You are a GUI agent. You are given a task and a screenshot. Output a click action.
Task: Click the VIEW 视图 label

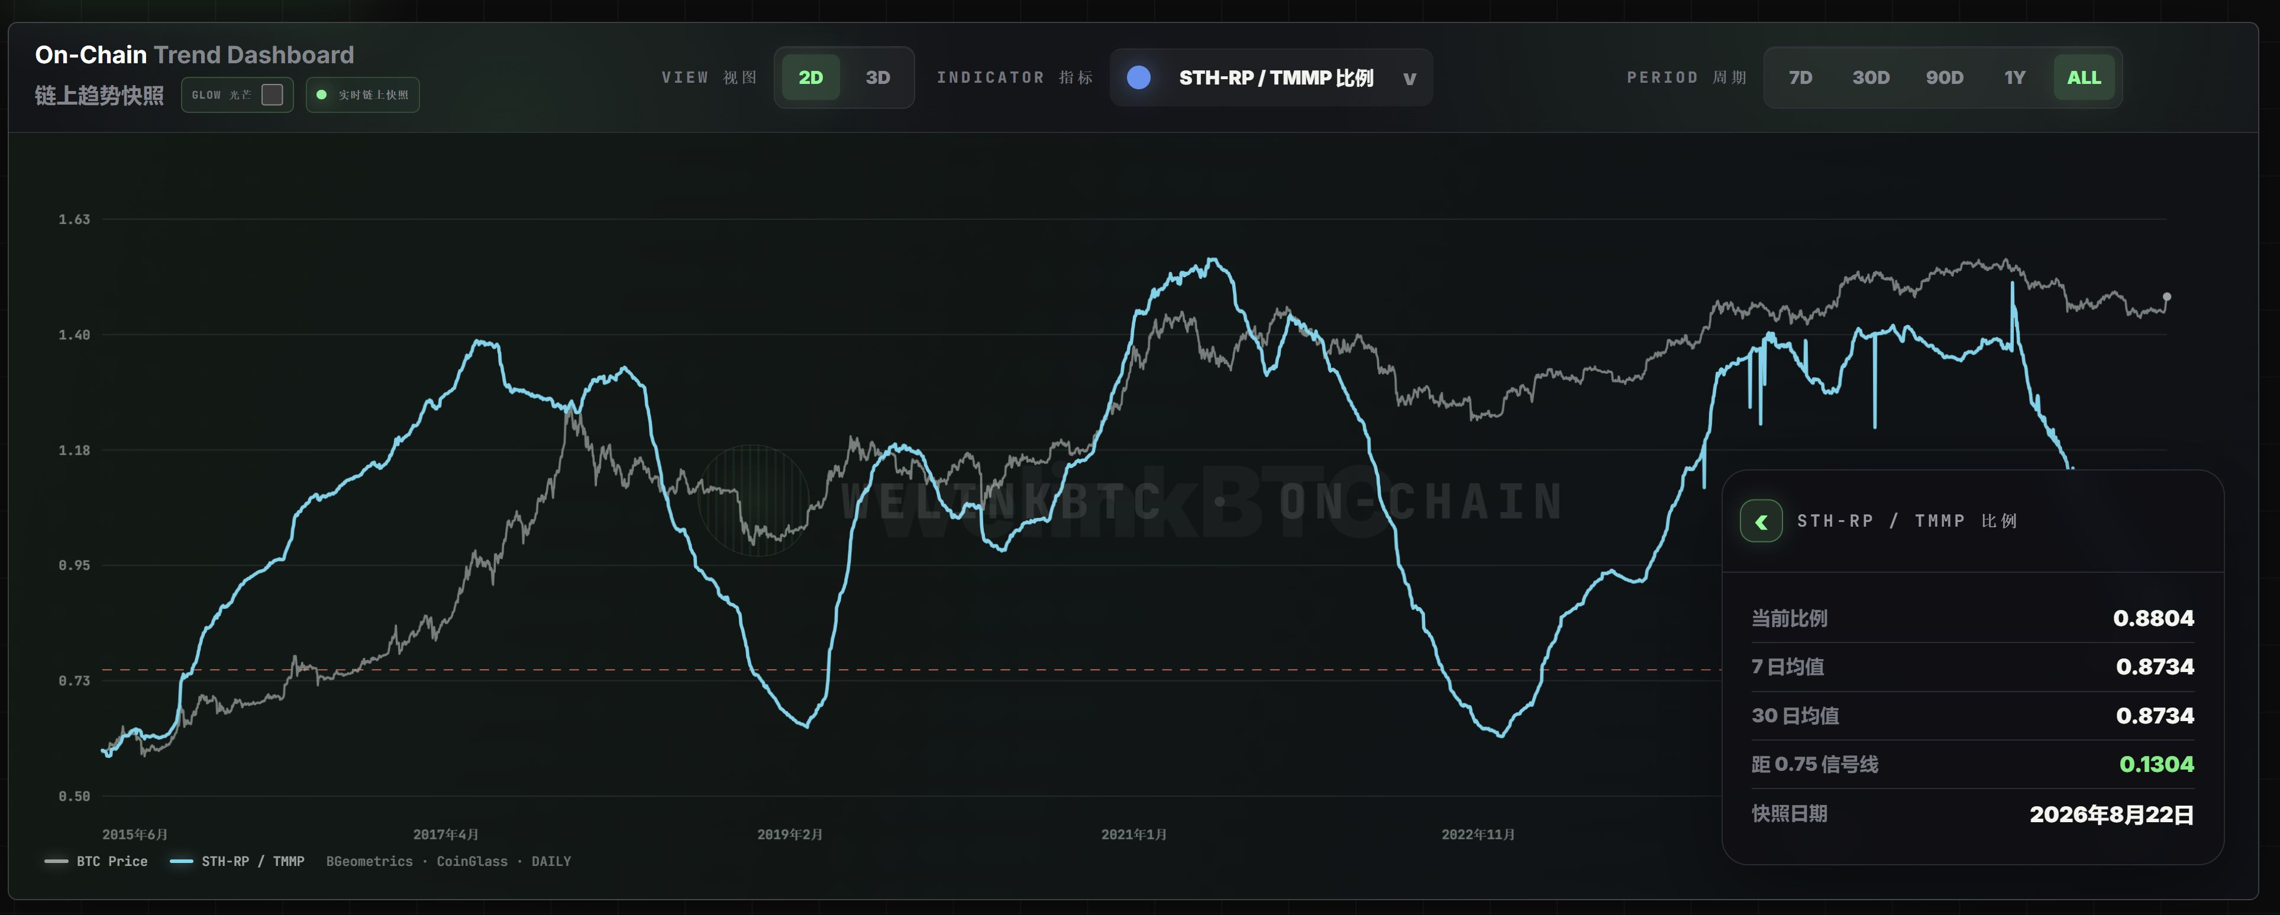click(x=709, y=78)
